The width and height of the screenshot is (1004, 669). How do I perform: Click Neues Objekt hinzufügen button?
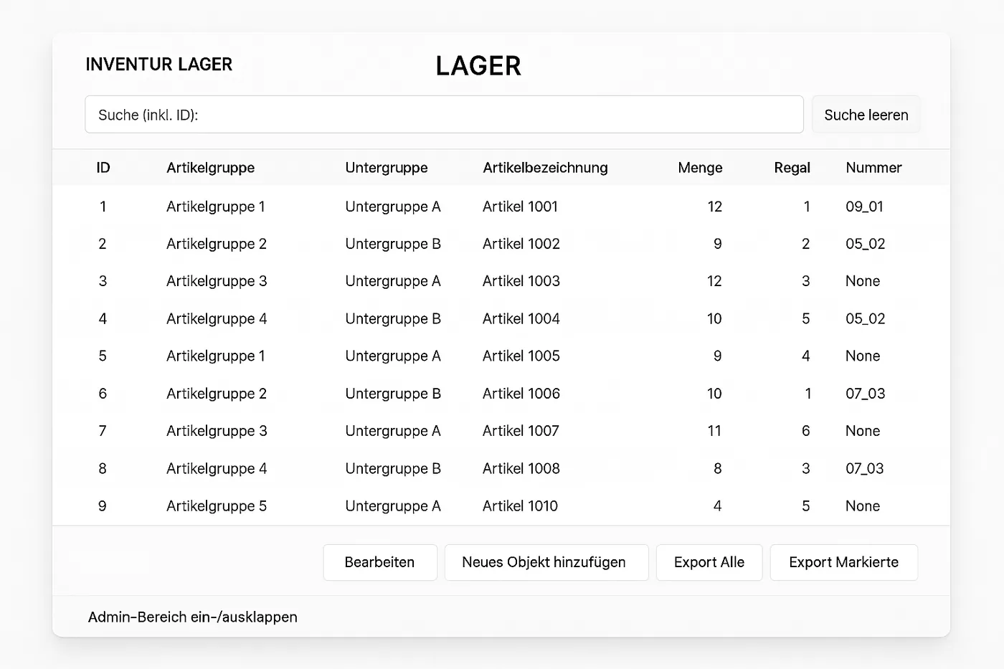(546, 562)
